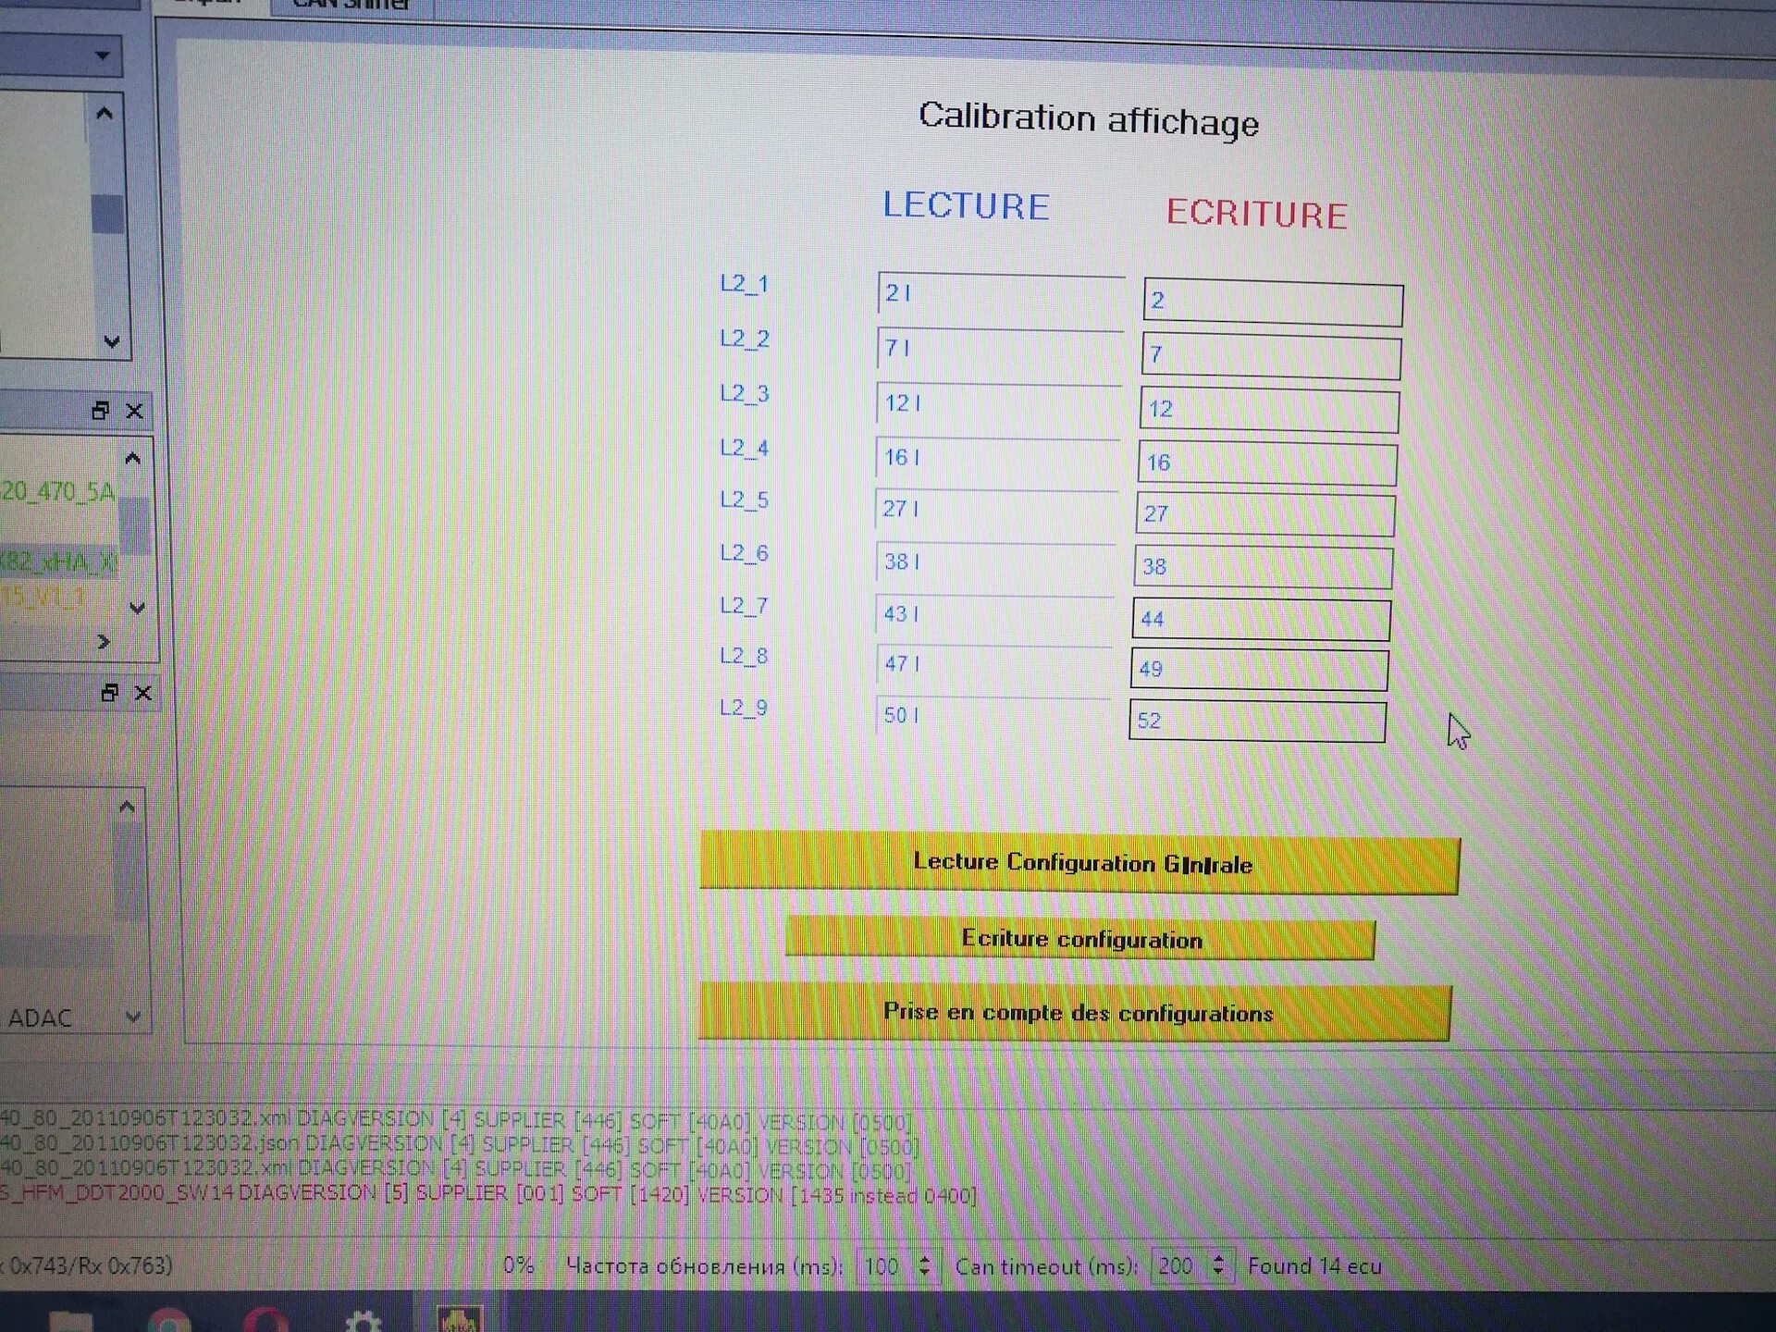Undock the lower left panel
Screen dimensions: 1776x1332
109,693
